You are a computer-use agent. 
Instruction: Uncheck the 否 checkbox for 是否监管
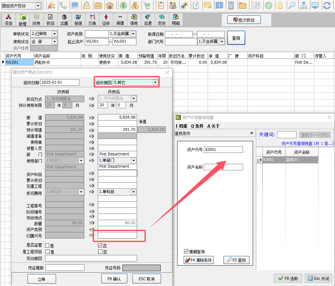[x=100, y=246]
